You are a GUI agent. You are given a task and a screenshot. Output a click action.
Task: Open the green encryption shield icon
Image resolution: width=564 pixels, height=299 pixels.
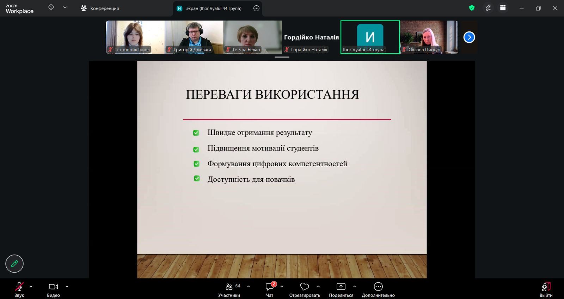472,8
